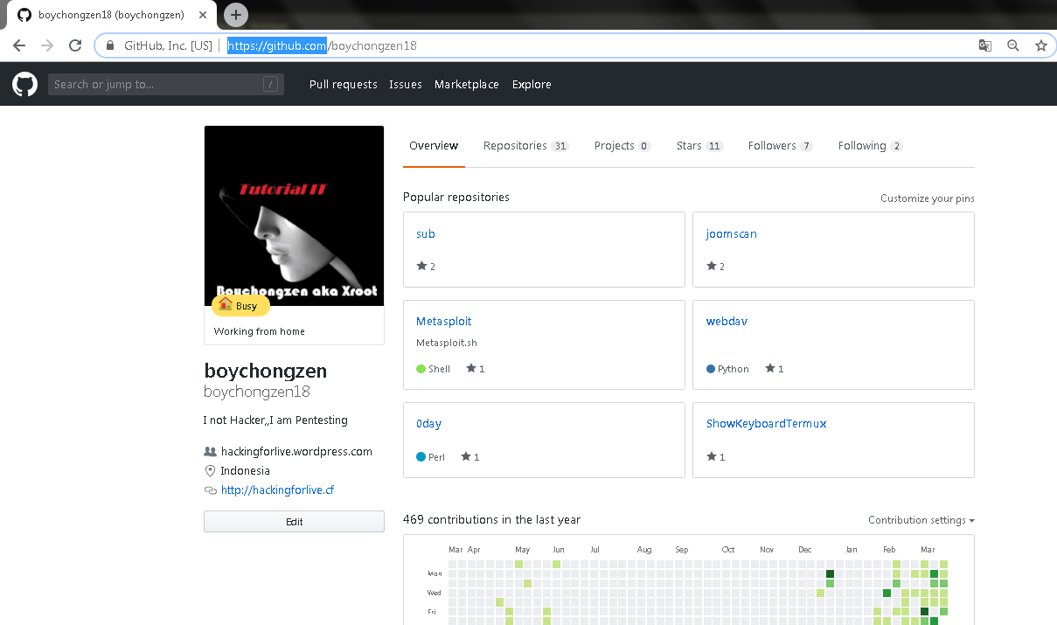Click the Edit profile button

tap(294, 522)
